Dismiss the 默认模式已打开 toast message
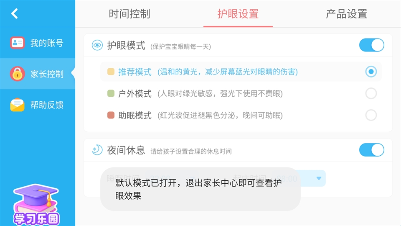 coord(200,189)
